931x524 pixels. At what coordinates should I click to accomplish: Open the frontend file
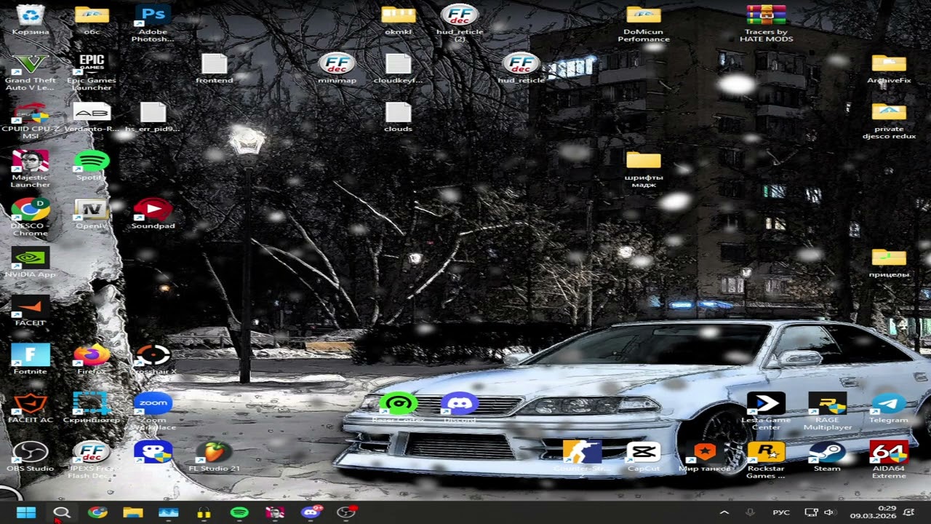(x=215, y=68)
